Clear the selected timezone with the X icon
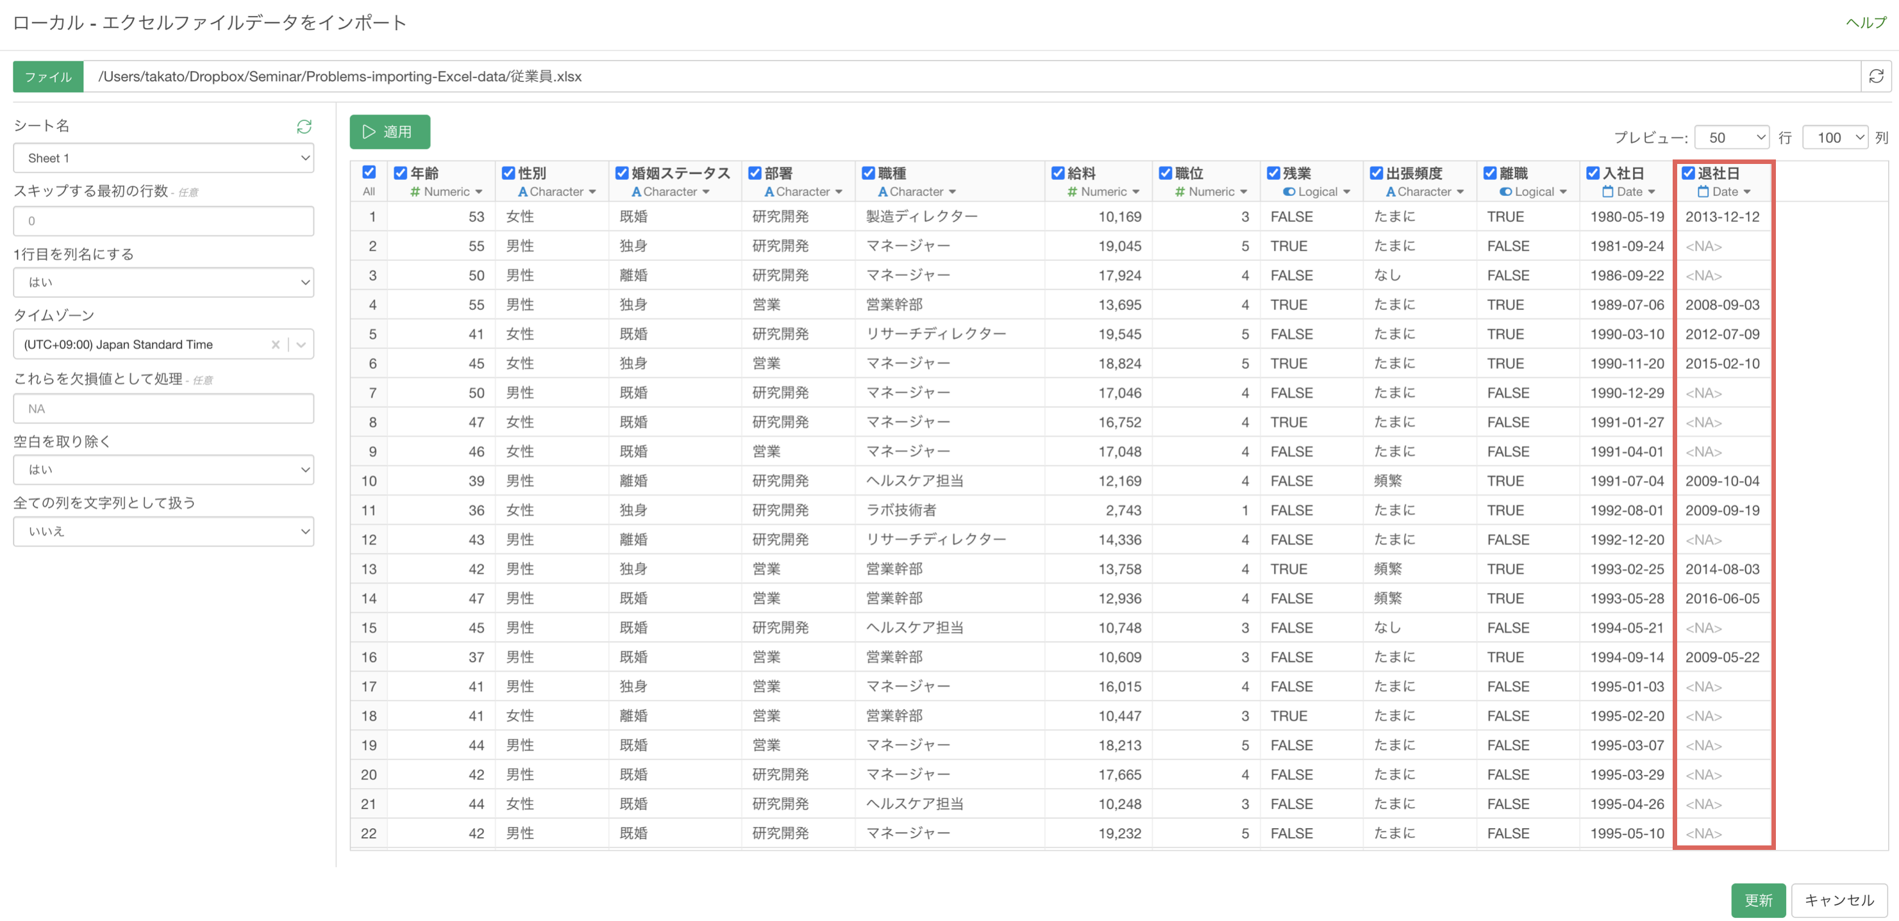Image resolution: width=1899 pixels, height=921 pixels. [275, 345]
